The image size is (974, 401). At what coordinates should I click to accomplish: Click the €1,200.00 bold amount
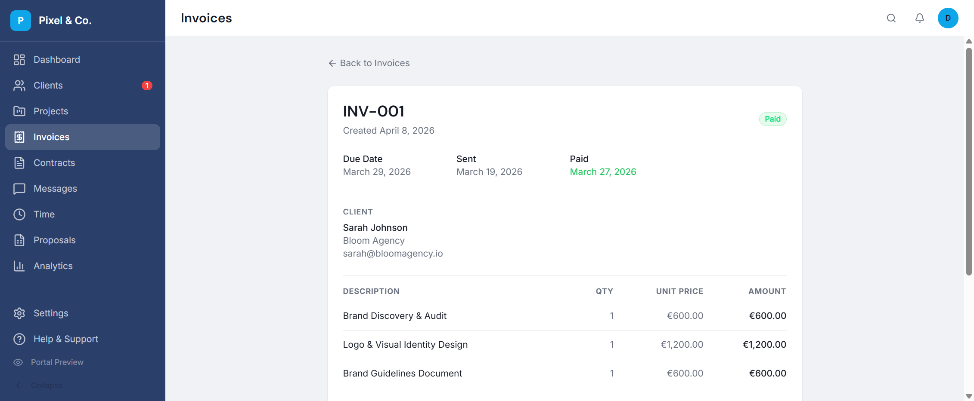click(764, 345)
